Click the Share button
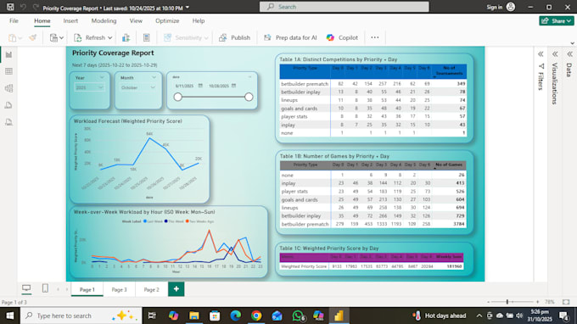 coord(557,21)
